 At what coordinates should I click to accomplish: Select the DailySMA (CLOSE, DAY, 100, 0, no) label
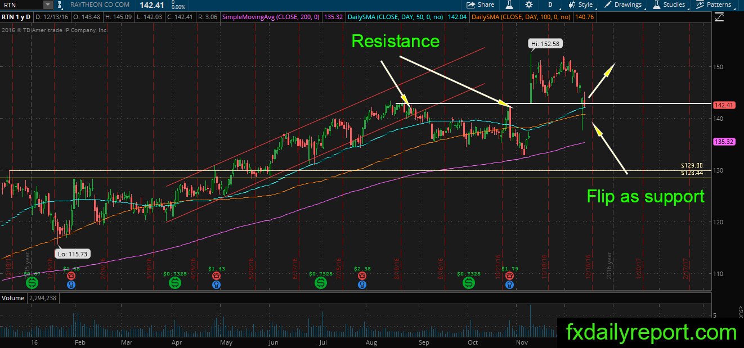pyautogui.click(x=521, y=17)
